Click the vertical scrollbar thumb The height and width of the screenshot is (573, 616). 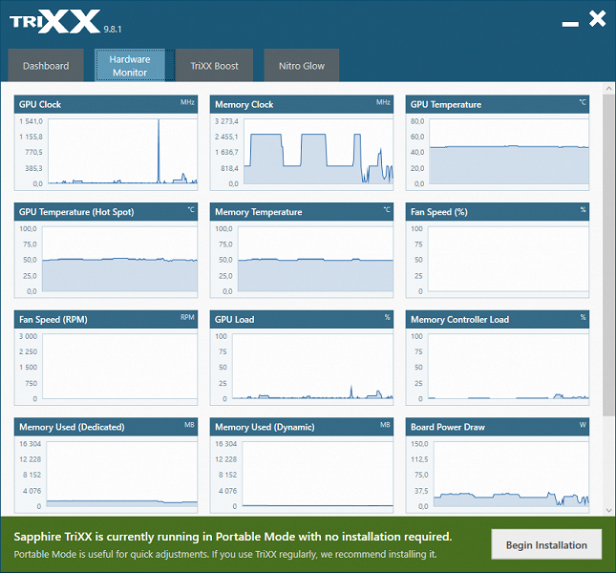tap(609, 255)
